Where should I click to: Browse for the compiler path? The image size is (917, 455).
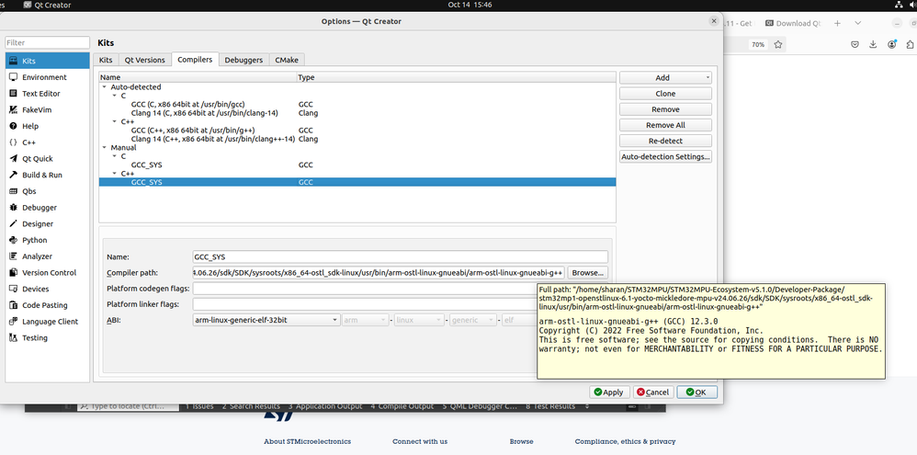pyautogui.click(x=588, y=272)
